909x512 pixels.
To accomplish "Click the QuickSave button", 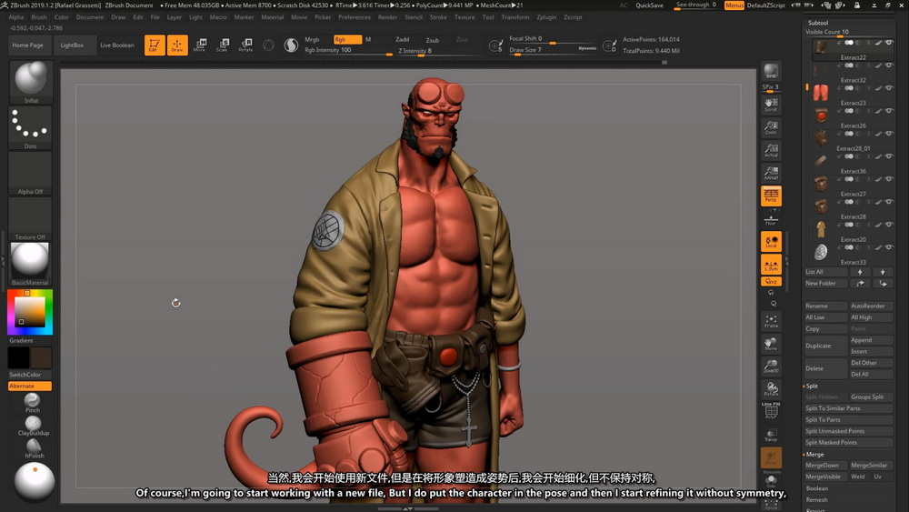I will 649,5.
